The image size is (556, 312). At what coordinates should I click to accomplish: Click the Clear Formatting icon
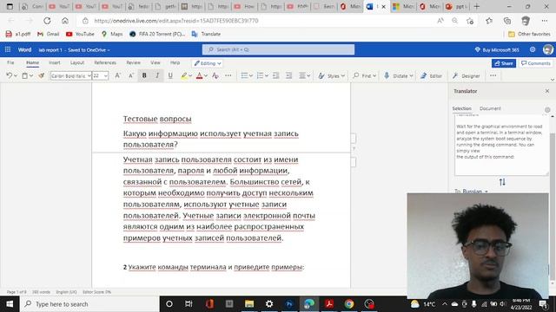click(x=215, y=75)
